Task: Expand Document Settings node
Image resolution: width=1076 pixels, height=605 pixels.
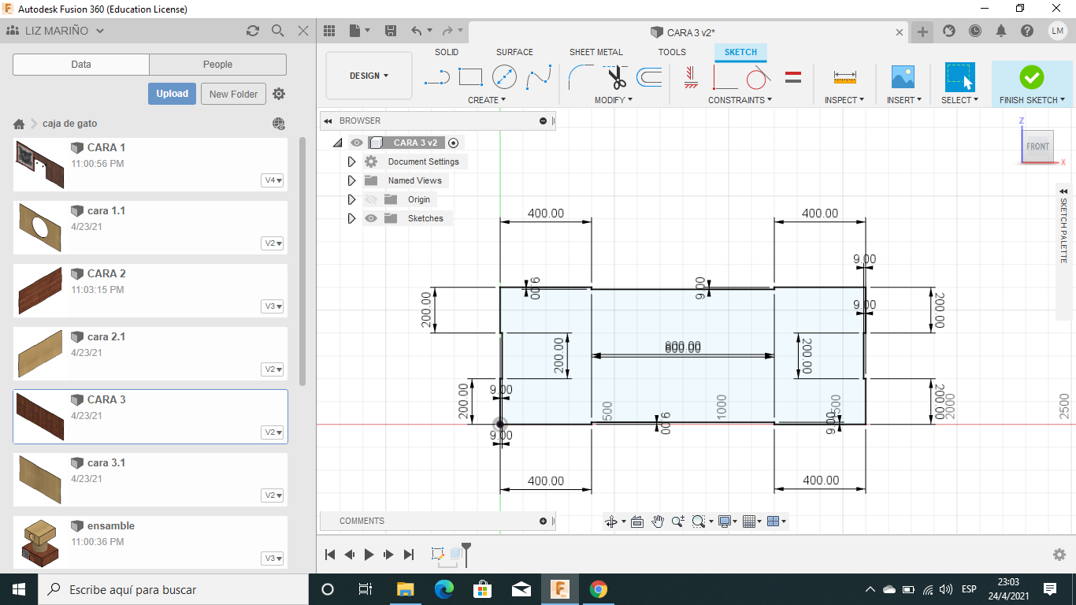Action: point(351,161)
